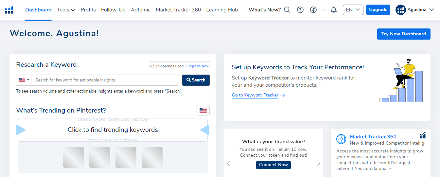Click the Welcome, Agustina! heading

[x=54, y=33]
